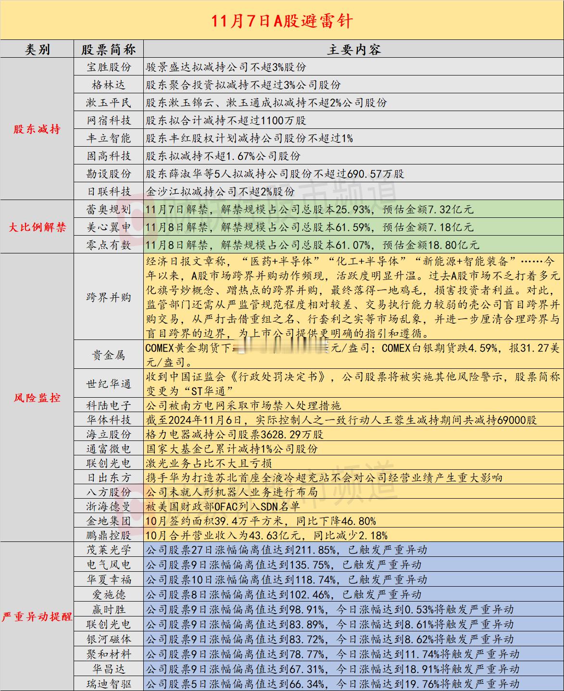
Task: Select stock name 宝胜股份
Action: tap(109, 67)
